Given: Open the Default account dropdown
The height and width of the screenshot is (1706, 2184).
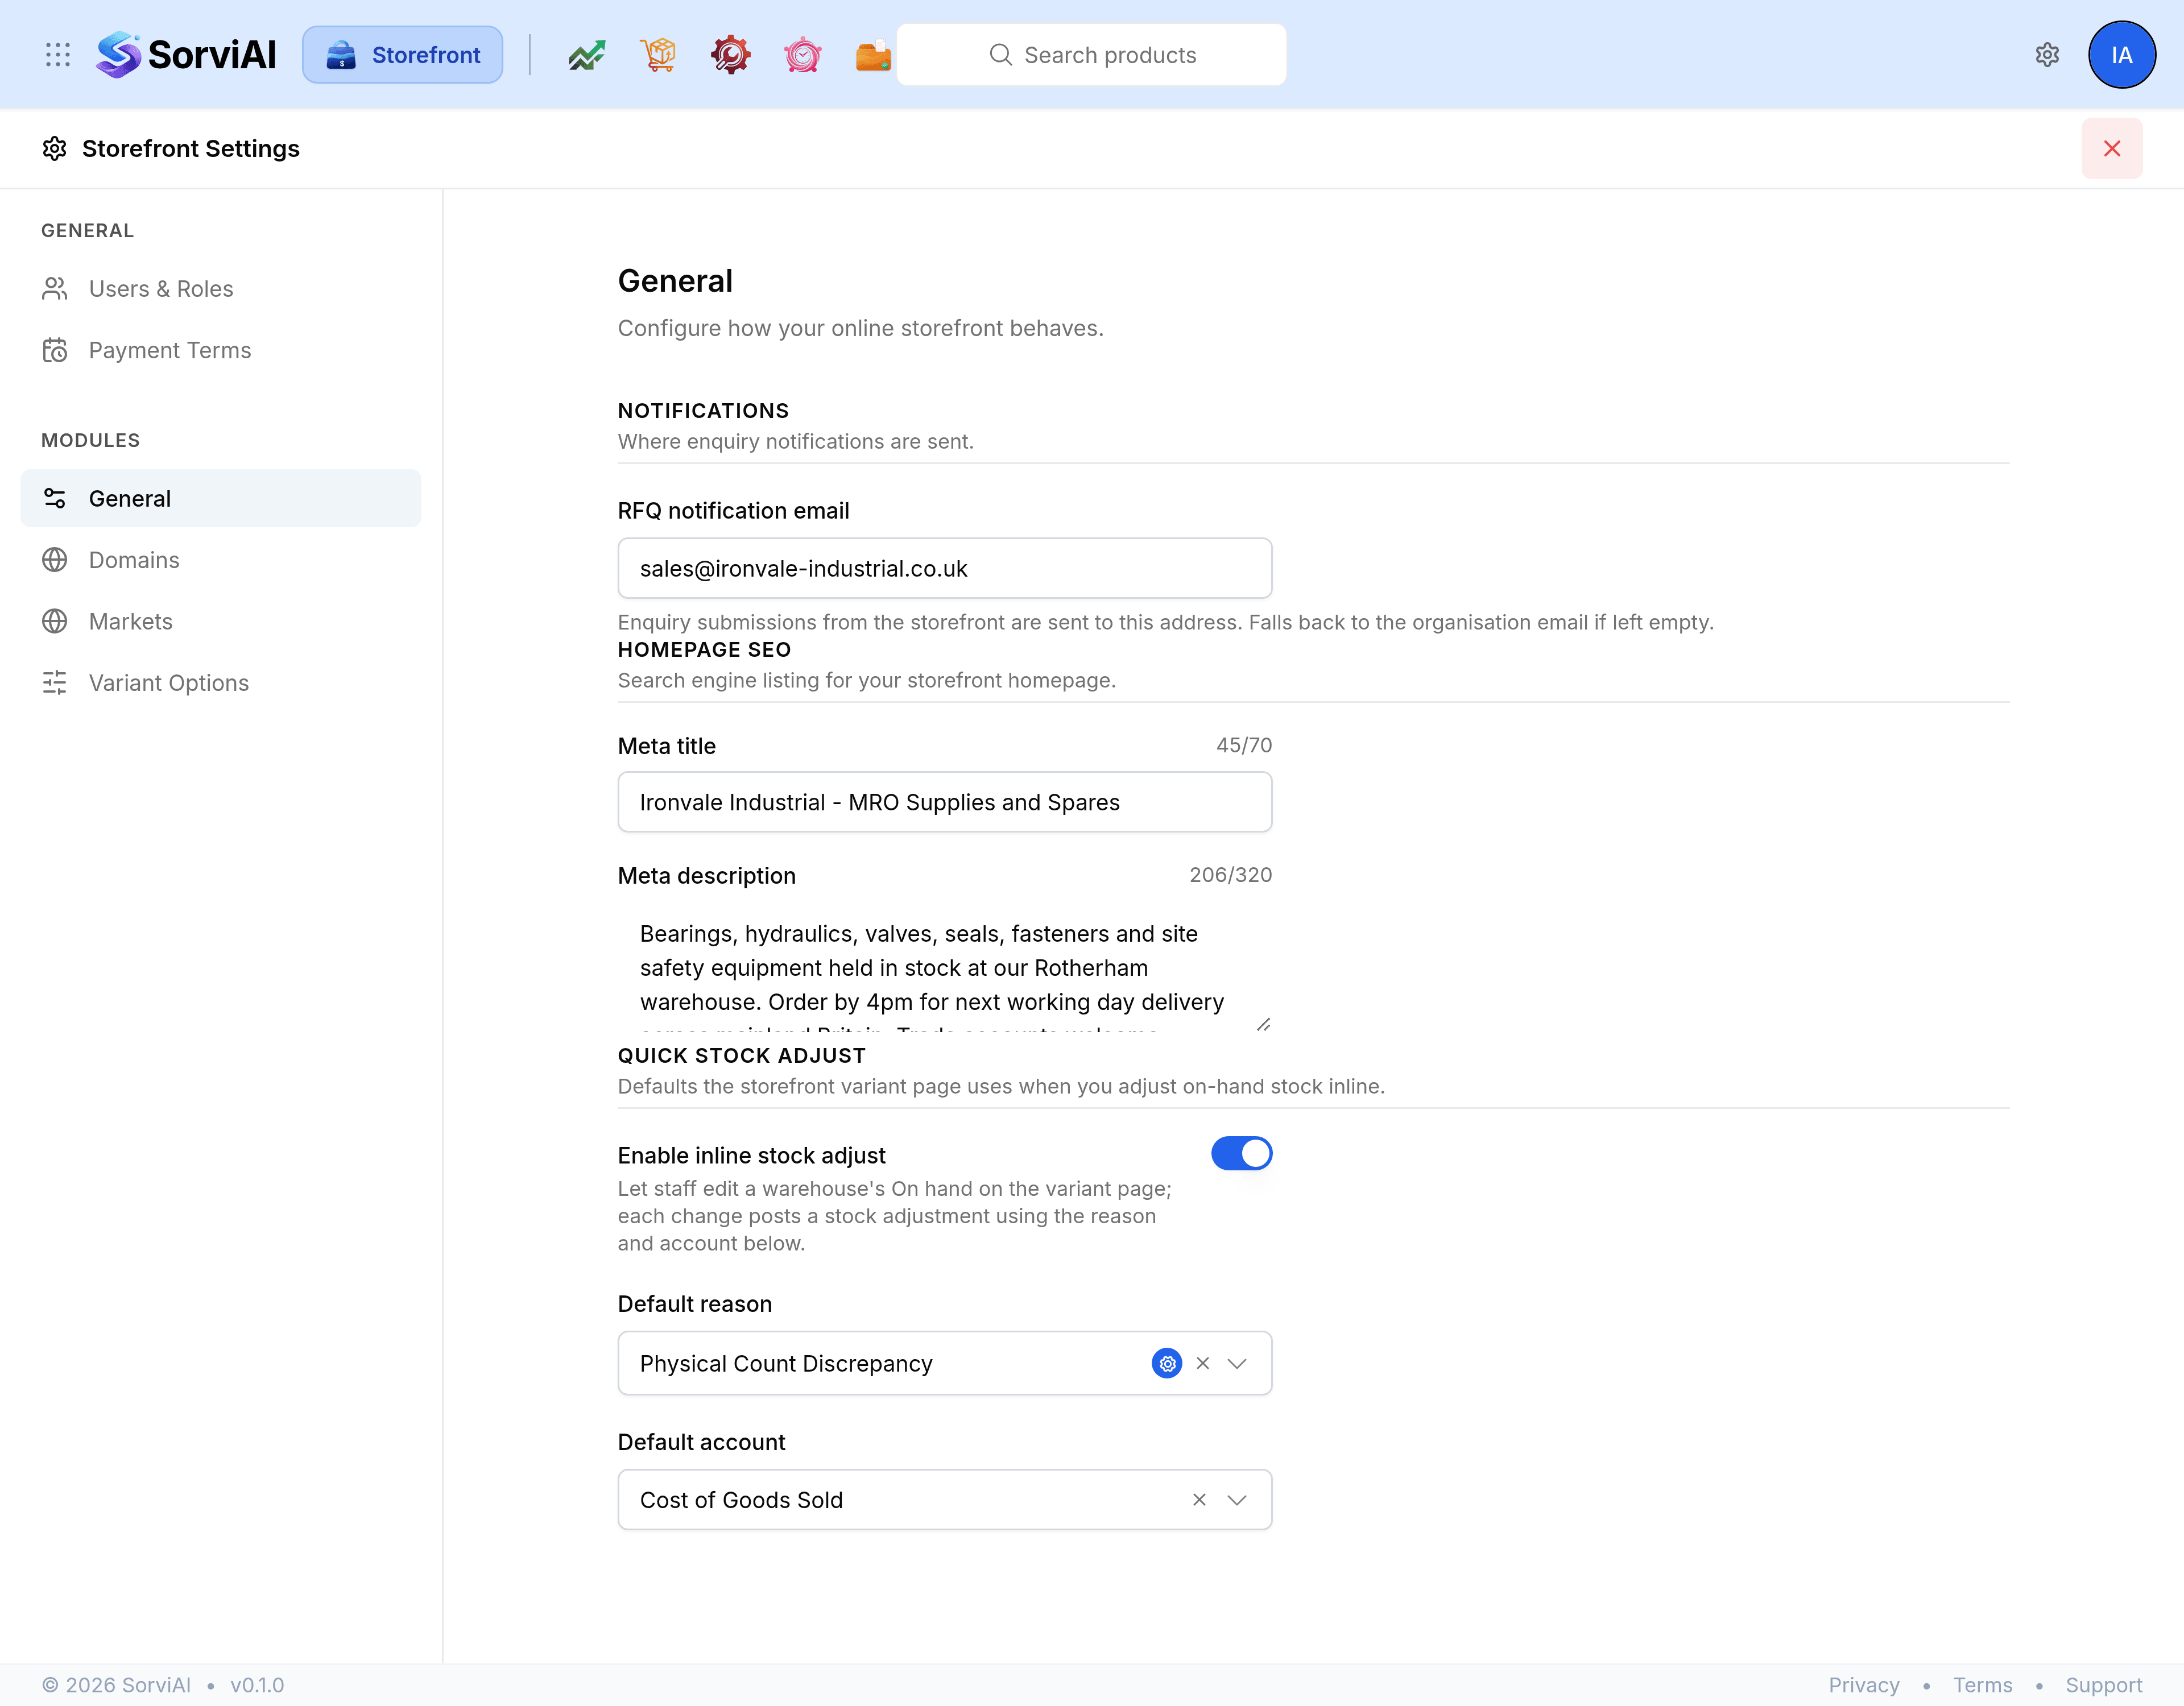Looking at the screenshot, I should coord(945,1500).
